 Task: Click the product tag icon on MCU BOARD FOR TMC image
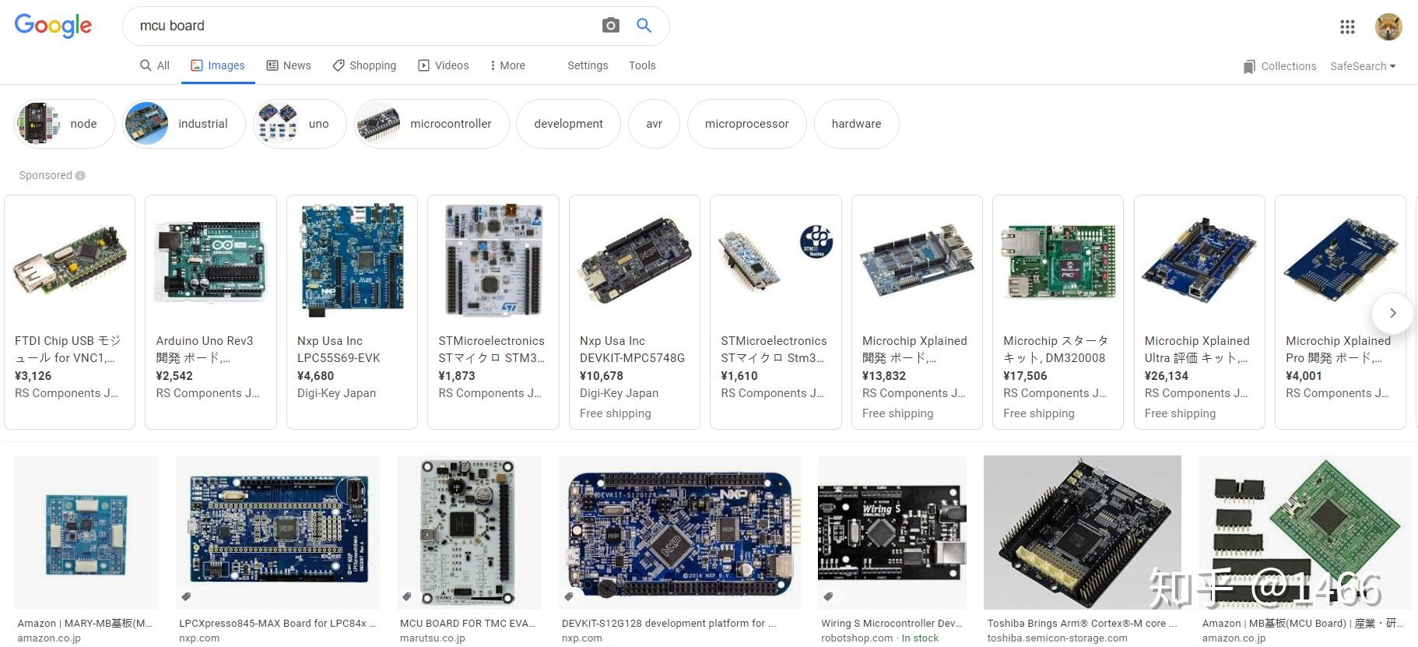tap(407, 596)
